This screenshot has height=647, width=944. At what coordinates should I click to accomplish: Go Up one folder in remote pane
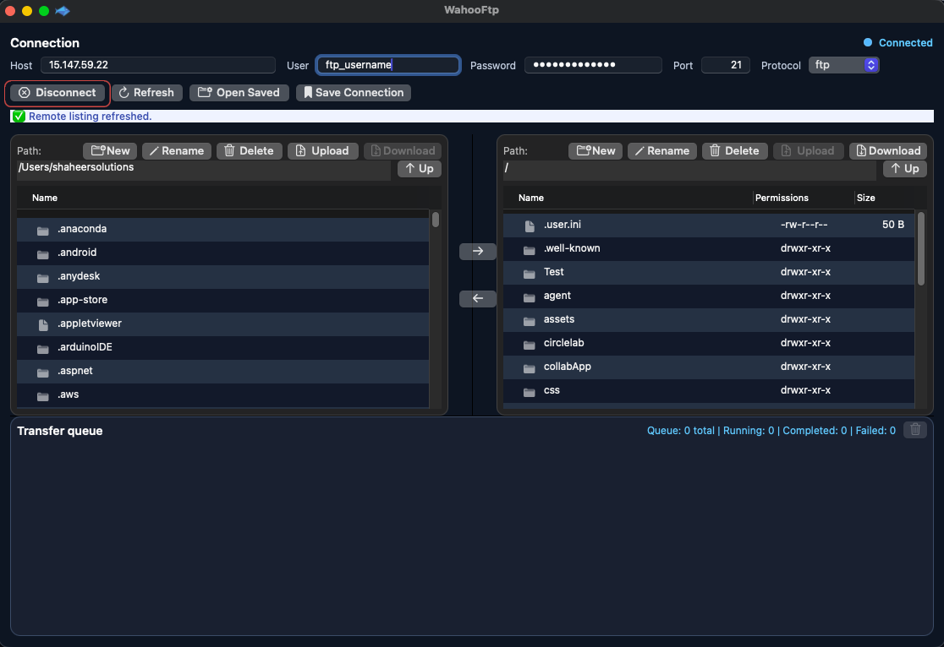pyautogui.click(x=905, y=169)
